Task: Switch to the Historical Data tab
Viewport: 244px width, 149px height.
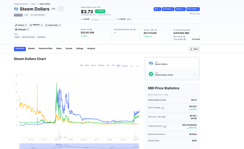Action: (45, 48)
